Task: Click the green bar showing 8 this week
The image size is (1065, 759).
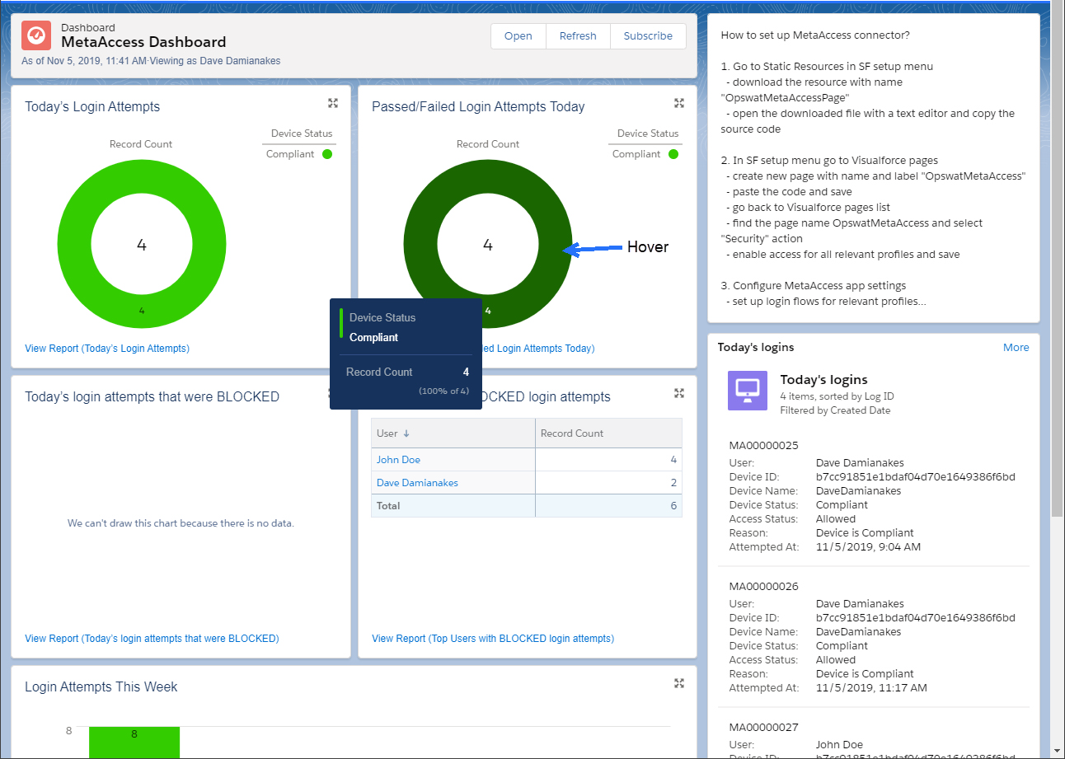Action: pos(134,743)
